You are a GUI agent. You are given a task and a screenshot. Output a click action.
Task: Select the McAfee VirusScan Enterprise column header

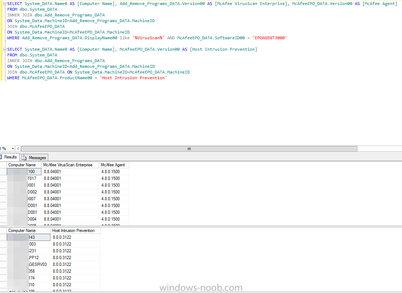point(70,165)
